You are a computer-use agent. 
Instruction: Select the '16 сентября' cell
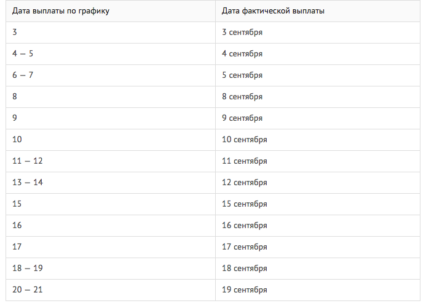click(x=318, y=226)
